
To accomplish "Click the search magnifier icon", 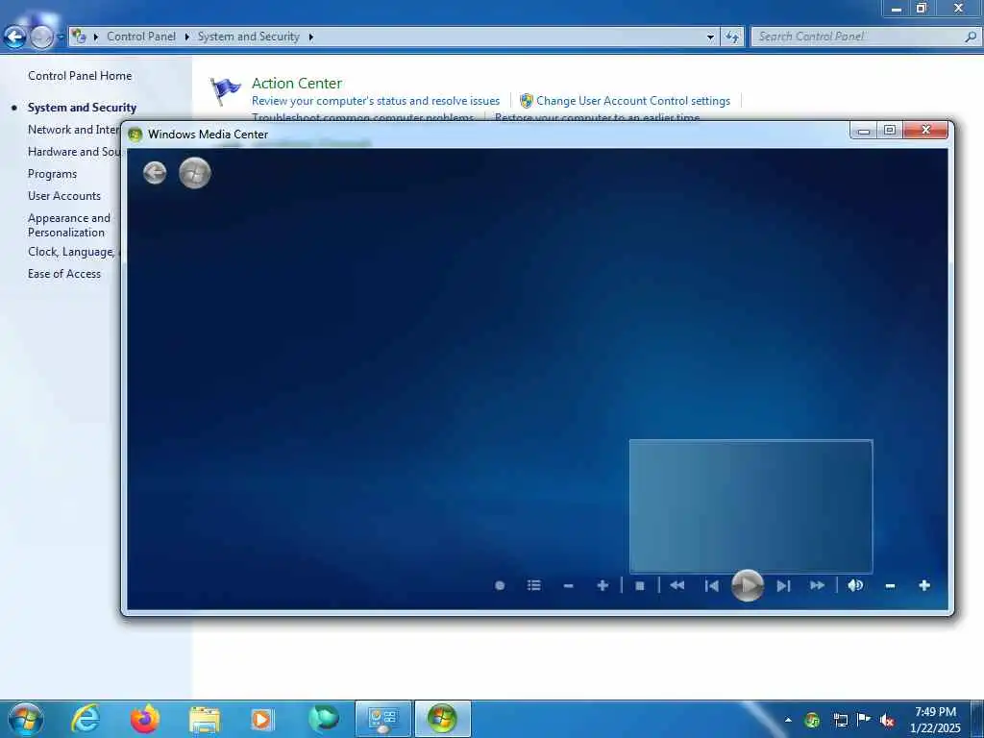I will (971, 37).
